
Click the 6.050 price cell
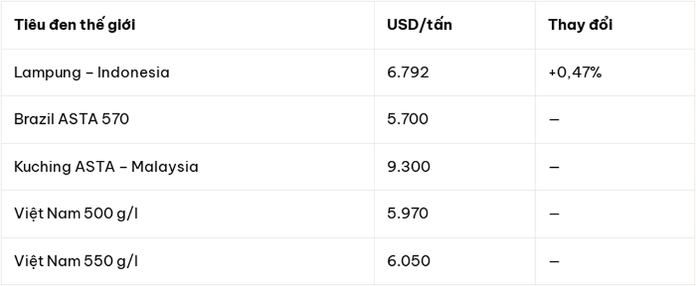coord(409,261)
